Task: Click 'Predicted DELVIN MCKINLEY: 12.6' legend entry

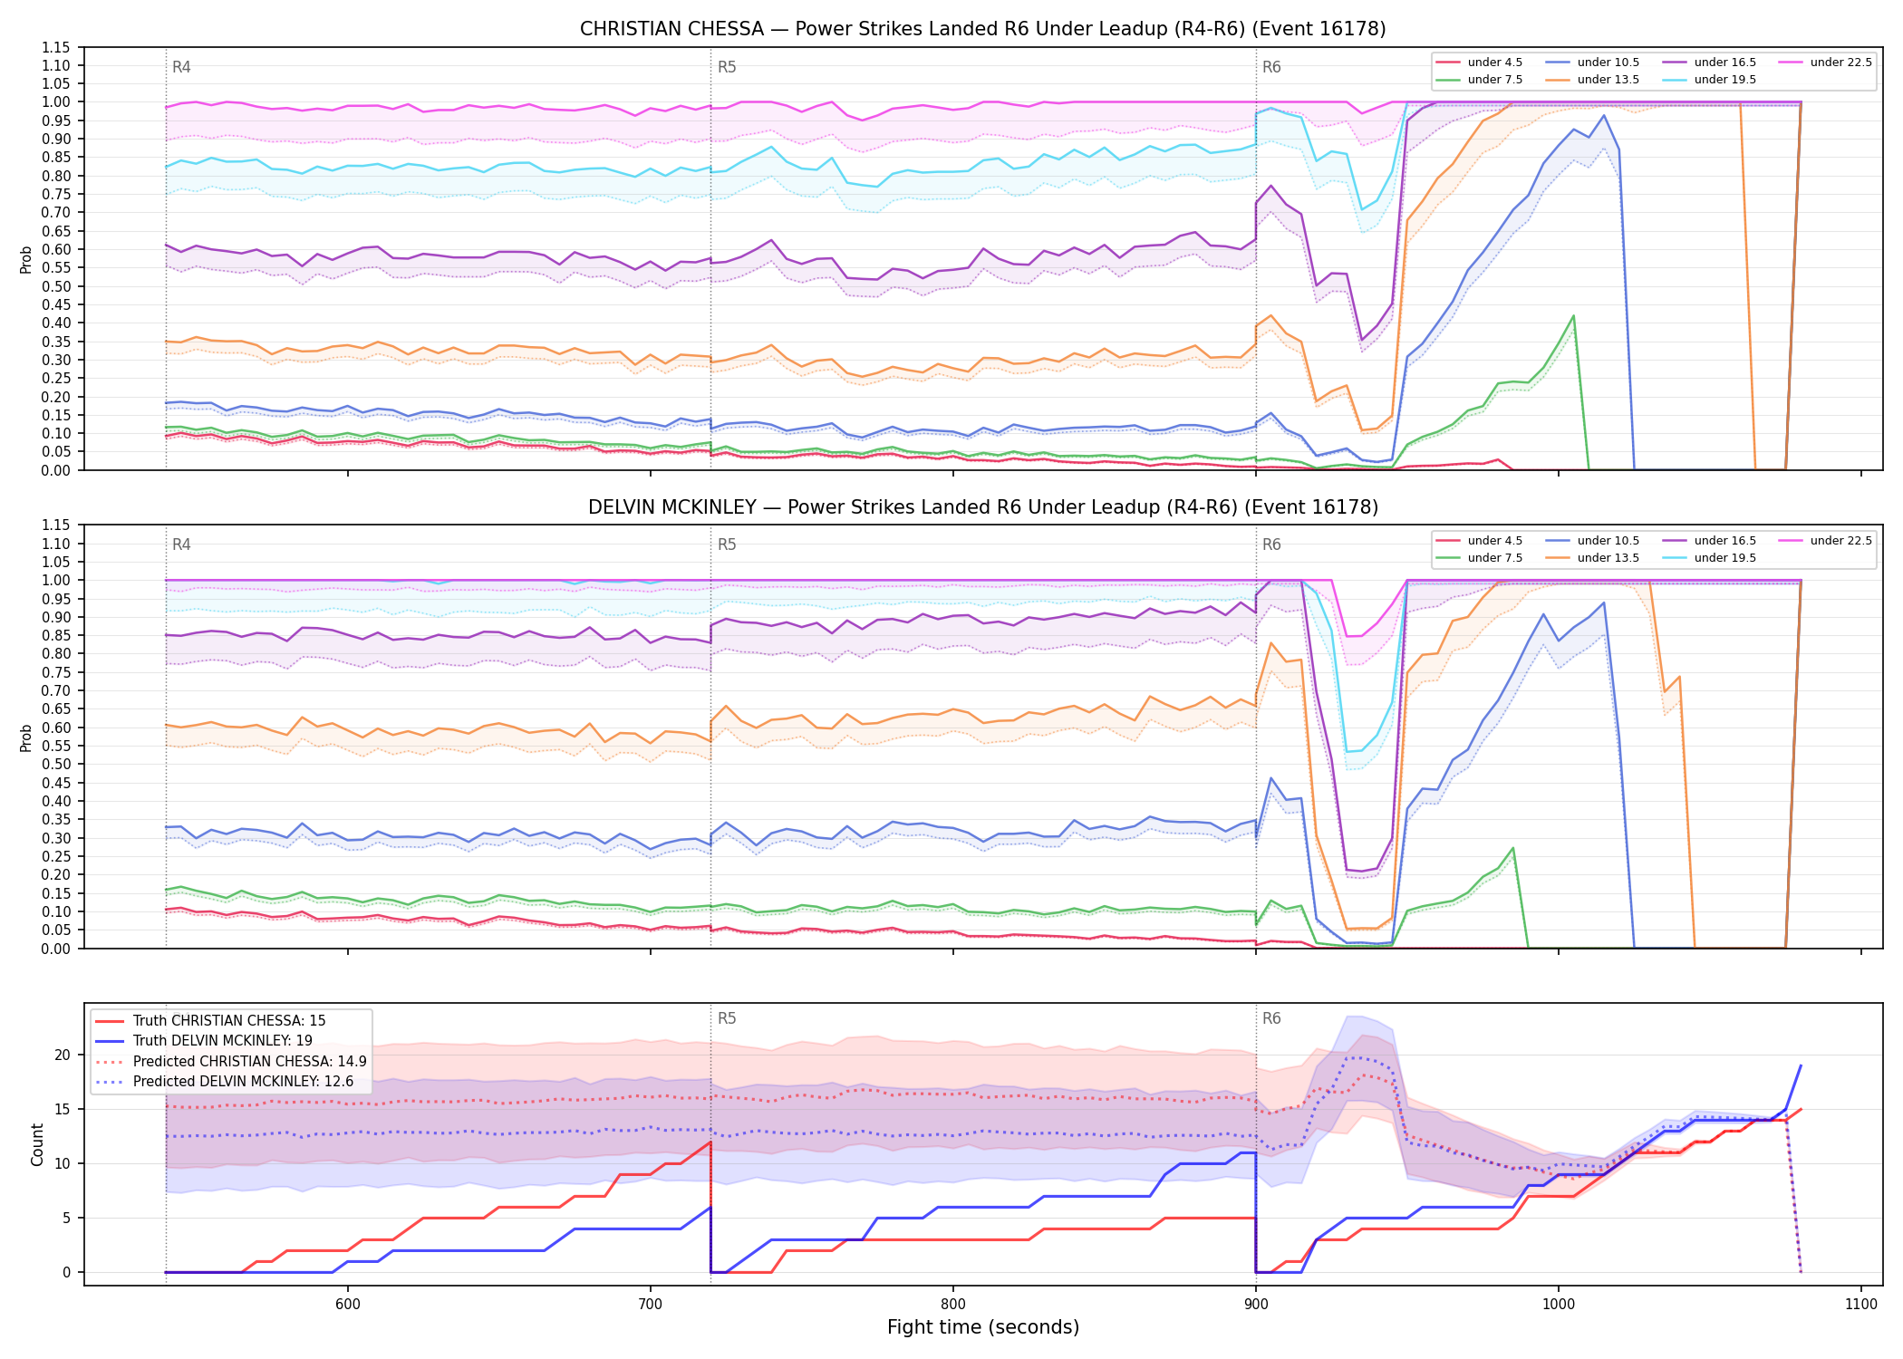Action: tap(225, 1082)
